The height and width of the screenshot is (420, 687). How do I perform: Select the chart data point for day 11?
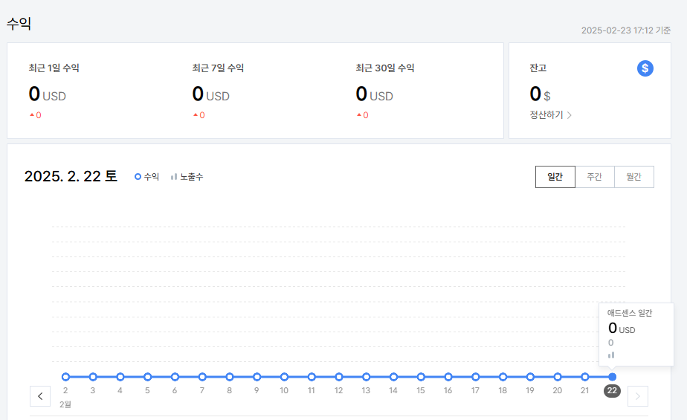[x=312, y=377]
